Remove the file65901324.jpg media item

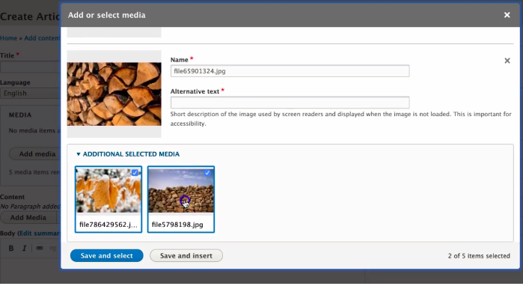click(507, 61)
